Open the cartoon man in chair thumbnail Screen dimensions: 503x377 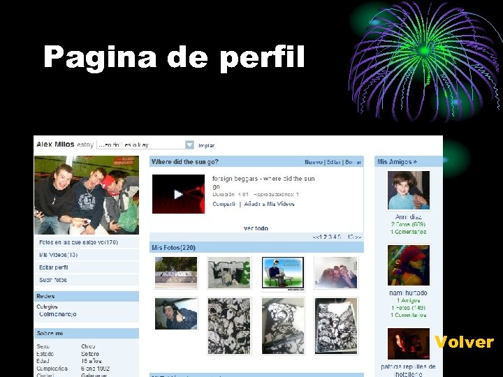283,274
